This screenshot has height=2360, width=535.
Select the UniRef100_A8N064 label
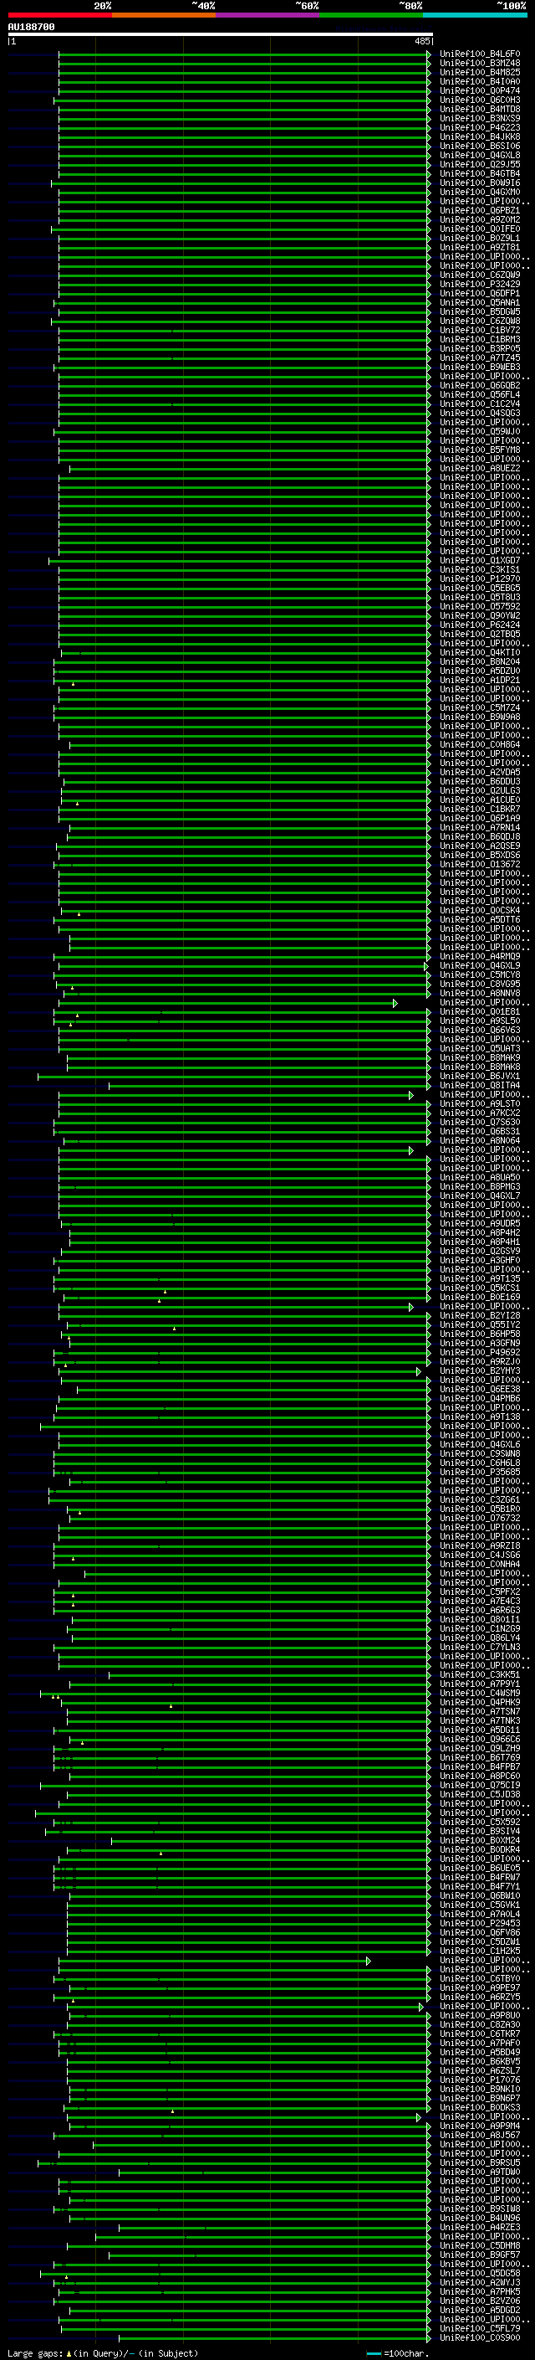480,1140
